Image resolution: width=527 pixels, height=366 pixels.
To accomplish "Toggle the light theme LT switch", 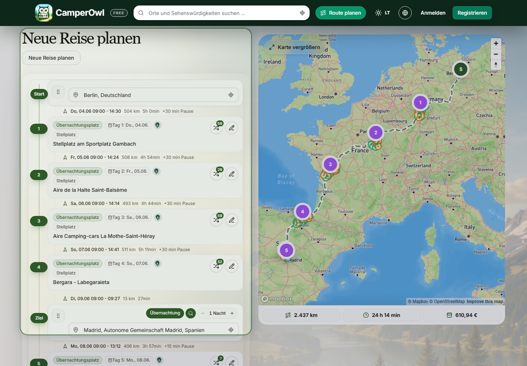I will [382, 13].
